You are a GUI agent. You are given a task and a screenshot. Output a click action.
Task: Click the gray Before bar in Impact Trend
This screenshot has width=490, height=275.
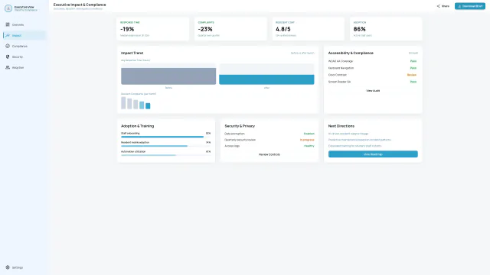(168, 76)
